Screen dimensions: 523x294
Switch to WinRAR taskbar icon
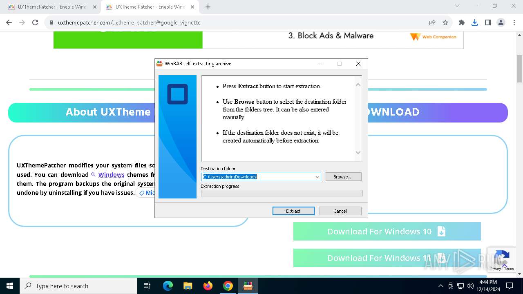pyautogui.click(x=248, y=286)
